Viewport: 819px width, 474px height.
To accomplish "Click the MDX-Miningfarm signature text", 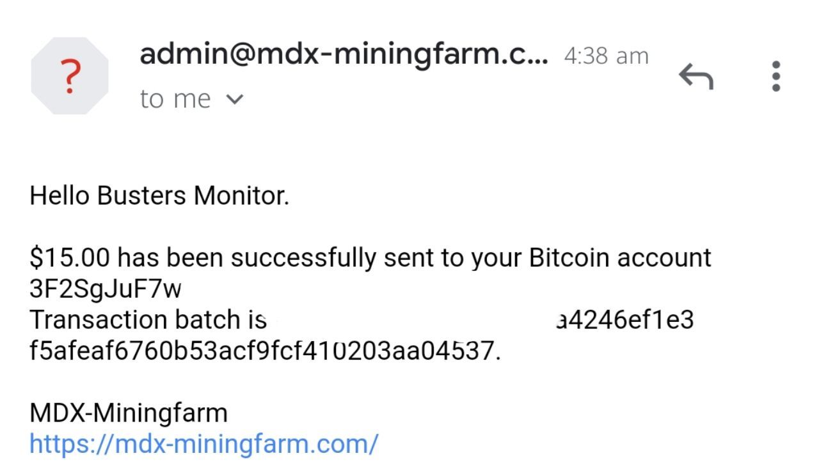I will [129, 413].
